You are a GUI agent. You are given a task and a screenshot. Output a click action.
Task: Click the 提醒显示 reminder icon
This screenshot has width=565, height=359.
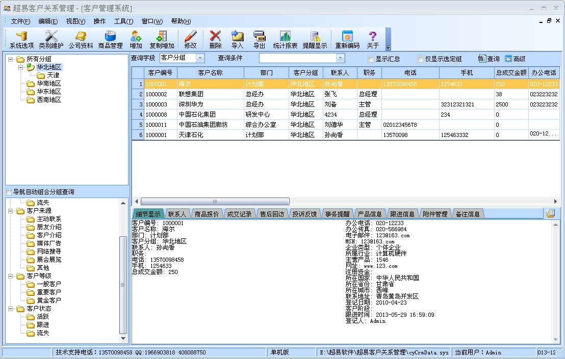tap(315, 39)
